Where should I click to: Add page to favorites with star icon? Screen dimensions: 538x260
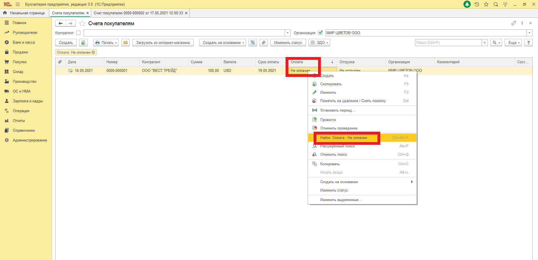[x=82, y=23]
